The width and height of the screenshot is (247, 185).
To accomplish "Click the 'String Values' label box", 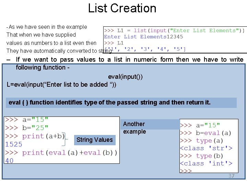I will (95, 140).
